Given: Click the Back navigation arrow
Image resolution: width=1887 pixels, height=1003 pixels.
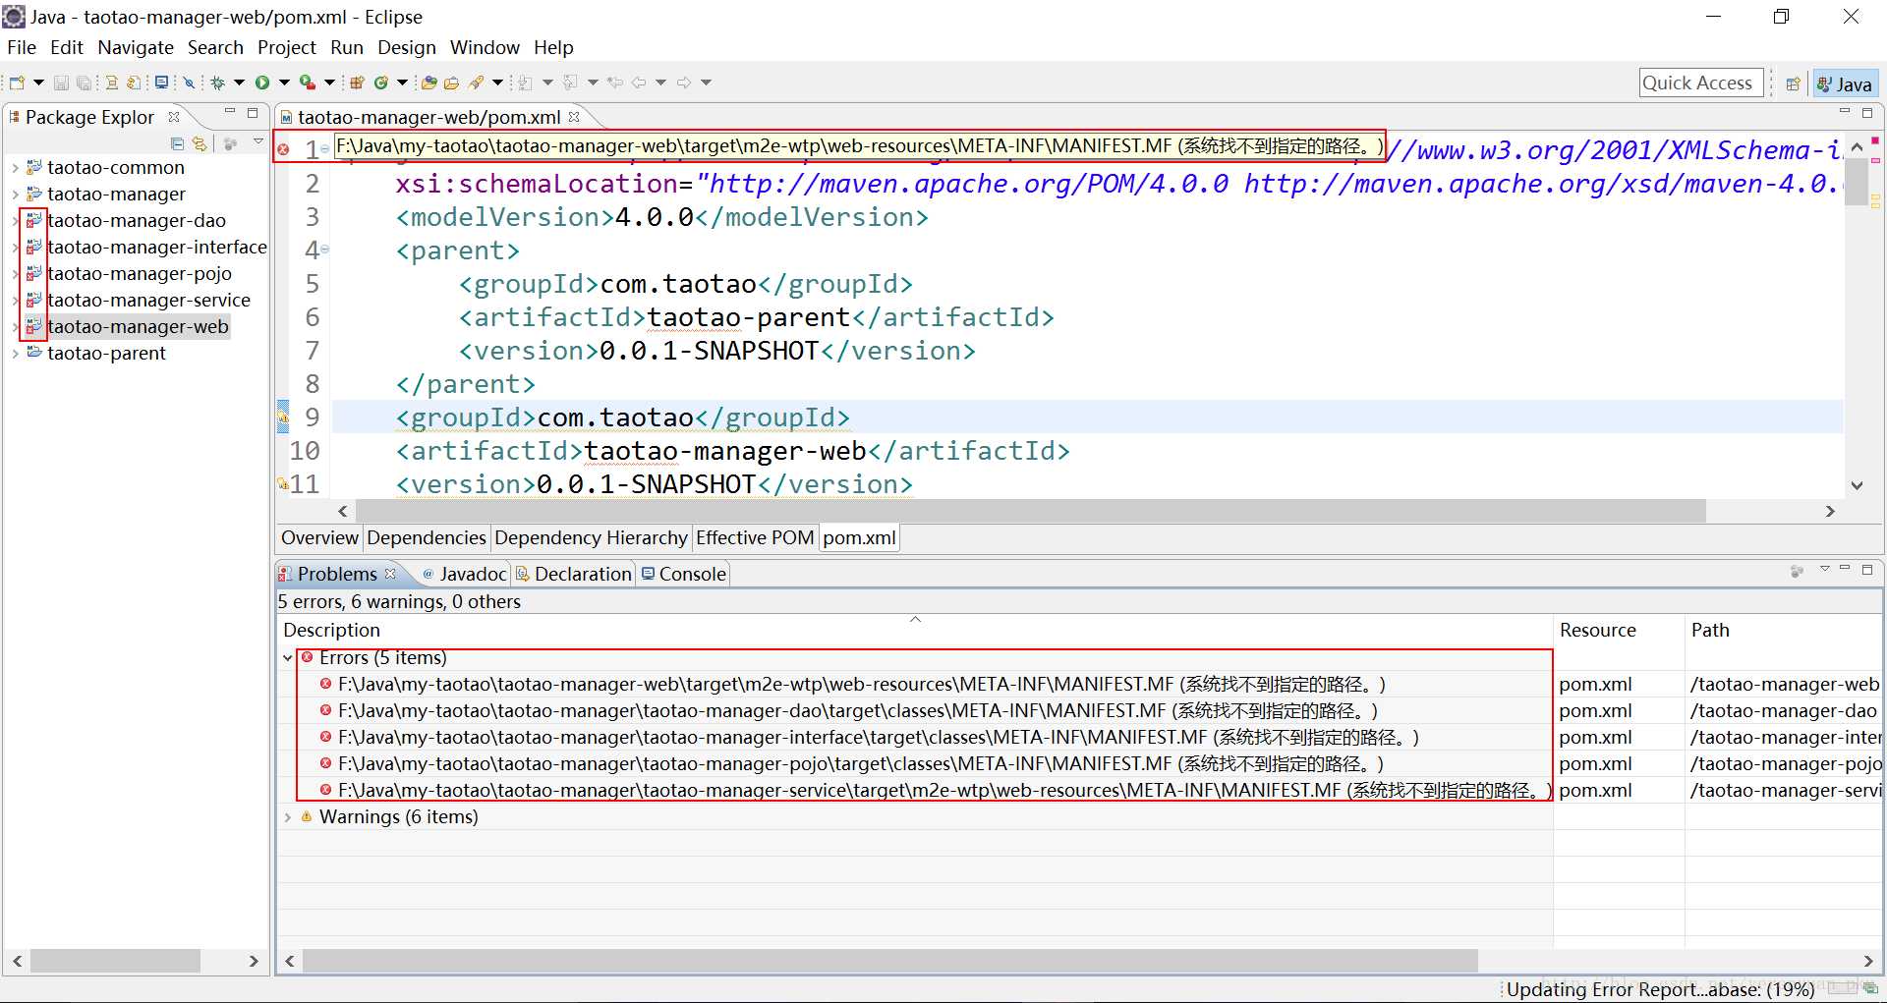Looking at the screenshot, I should click(639, 83).
